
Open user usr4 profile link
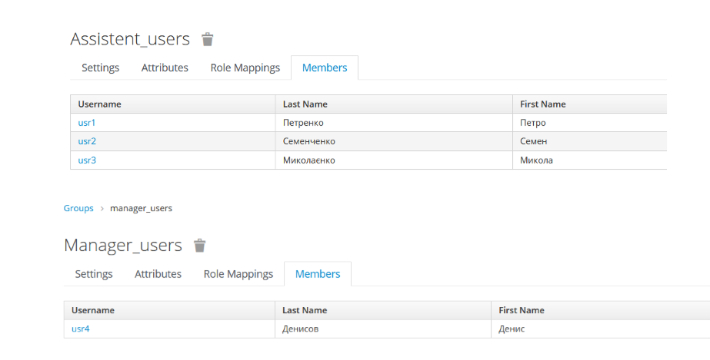81,329
